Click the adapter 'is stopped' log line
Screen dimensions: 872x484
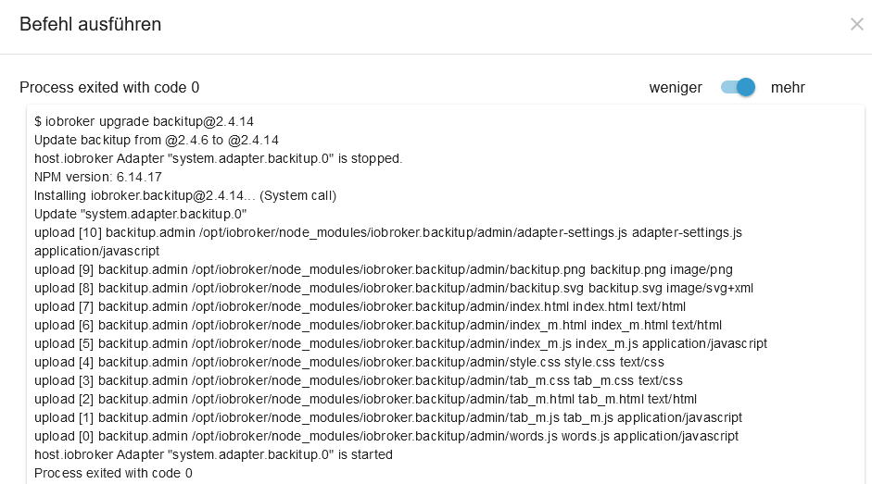[218, 158]
